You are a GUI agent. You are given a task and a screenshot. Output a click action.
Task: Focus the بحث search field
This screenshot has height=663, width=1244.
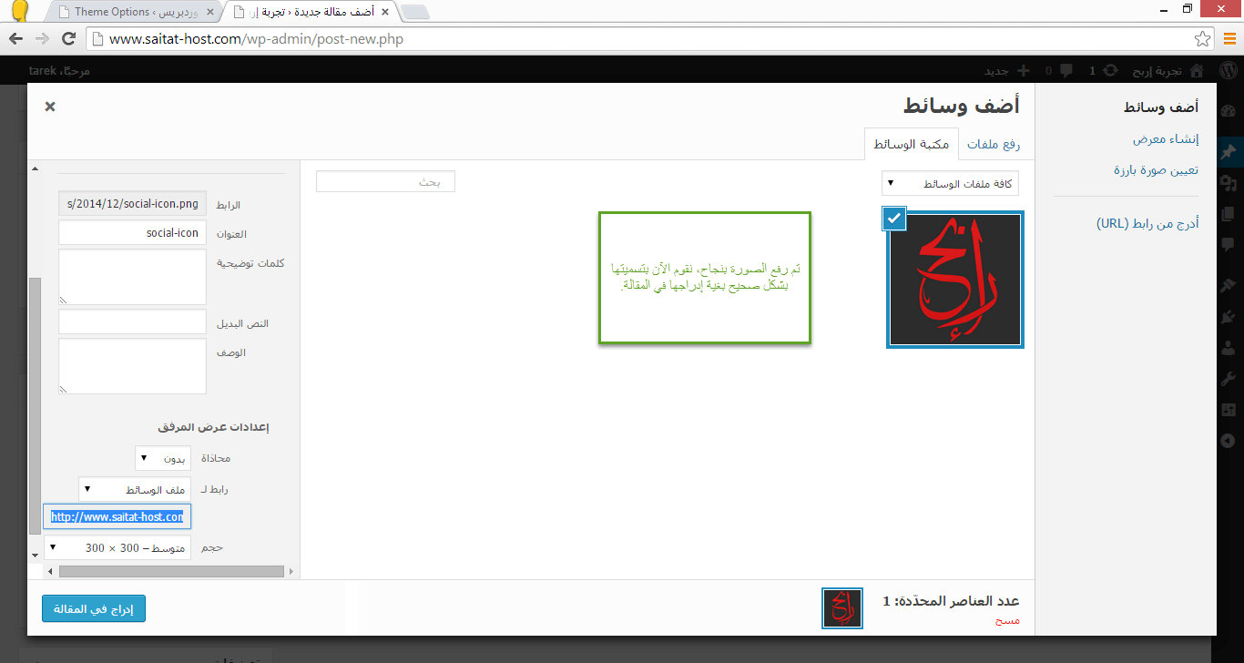pos(385,181)
